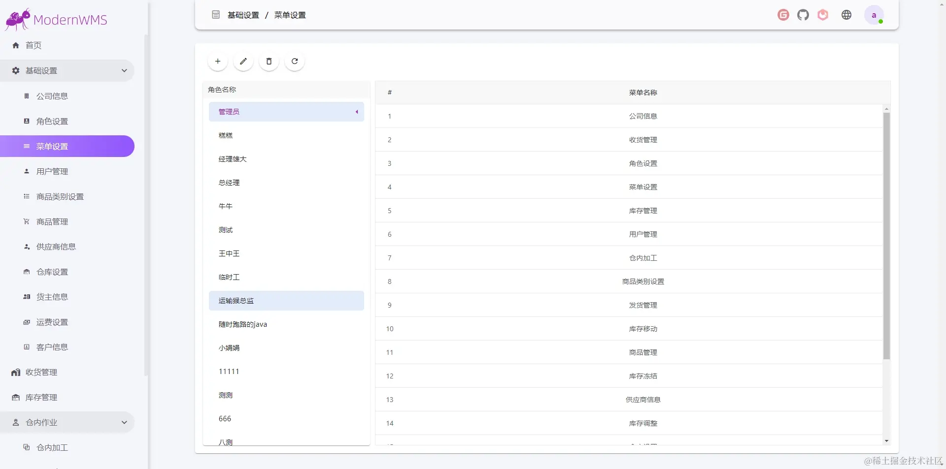Select the 糕糕 role
The width and height of the screenshot is (946, 469).
coord(286,135)
